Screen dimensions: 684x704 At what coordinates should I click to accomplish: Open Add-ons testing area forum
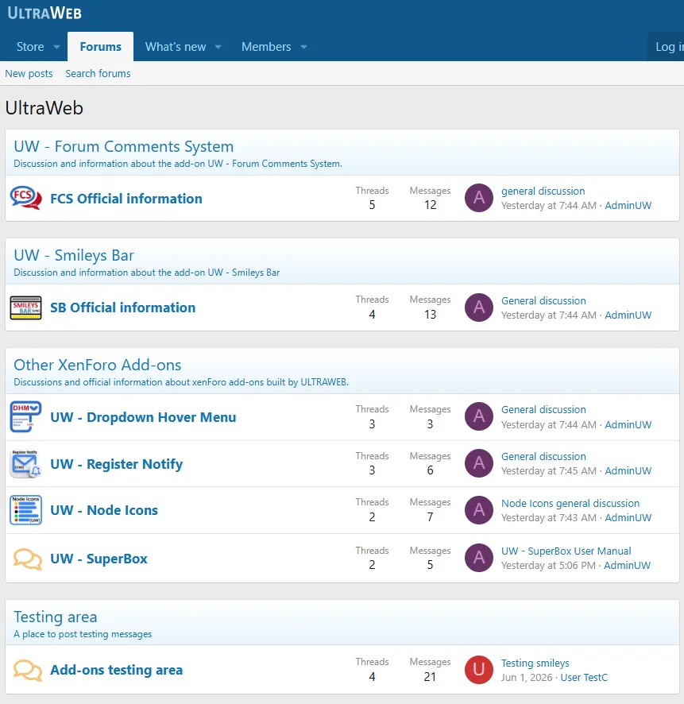[x=116, y=670]
